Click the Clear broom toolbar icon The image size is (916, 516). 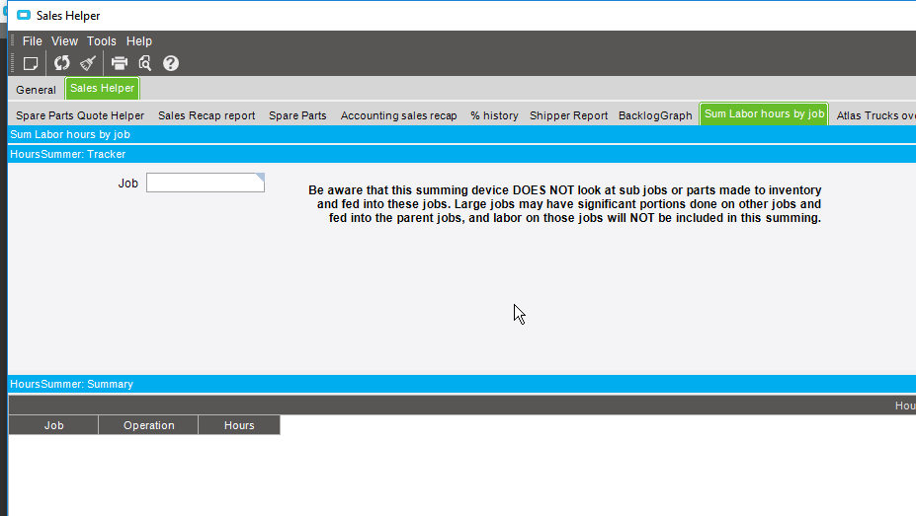point(88,63)
